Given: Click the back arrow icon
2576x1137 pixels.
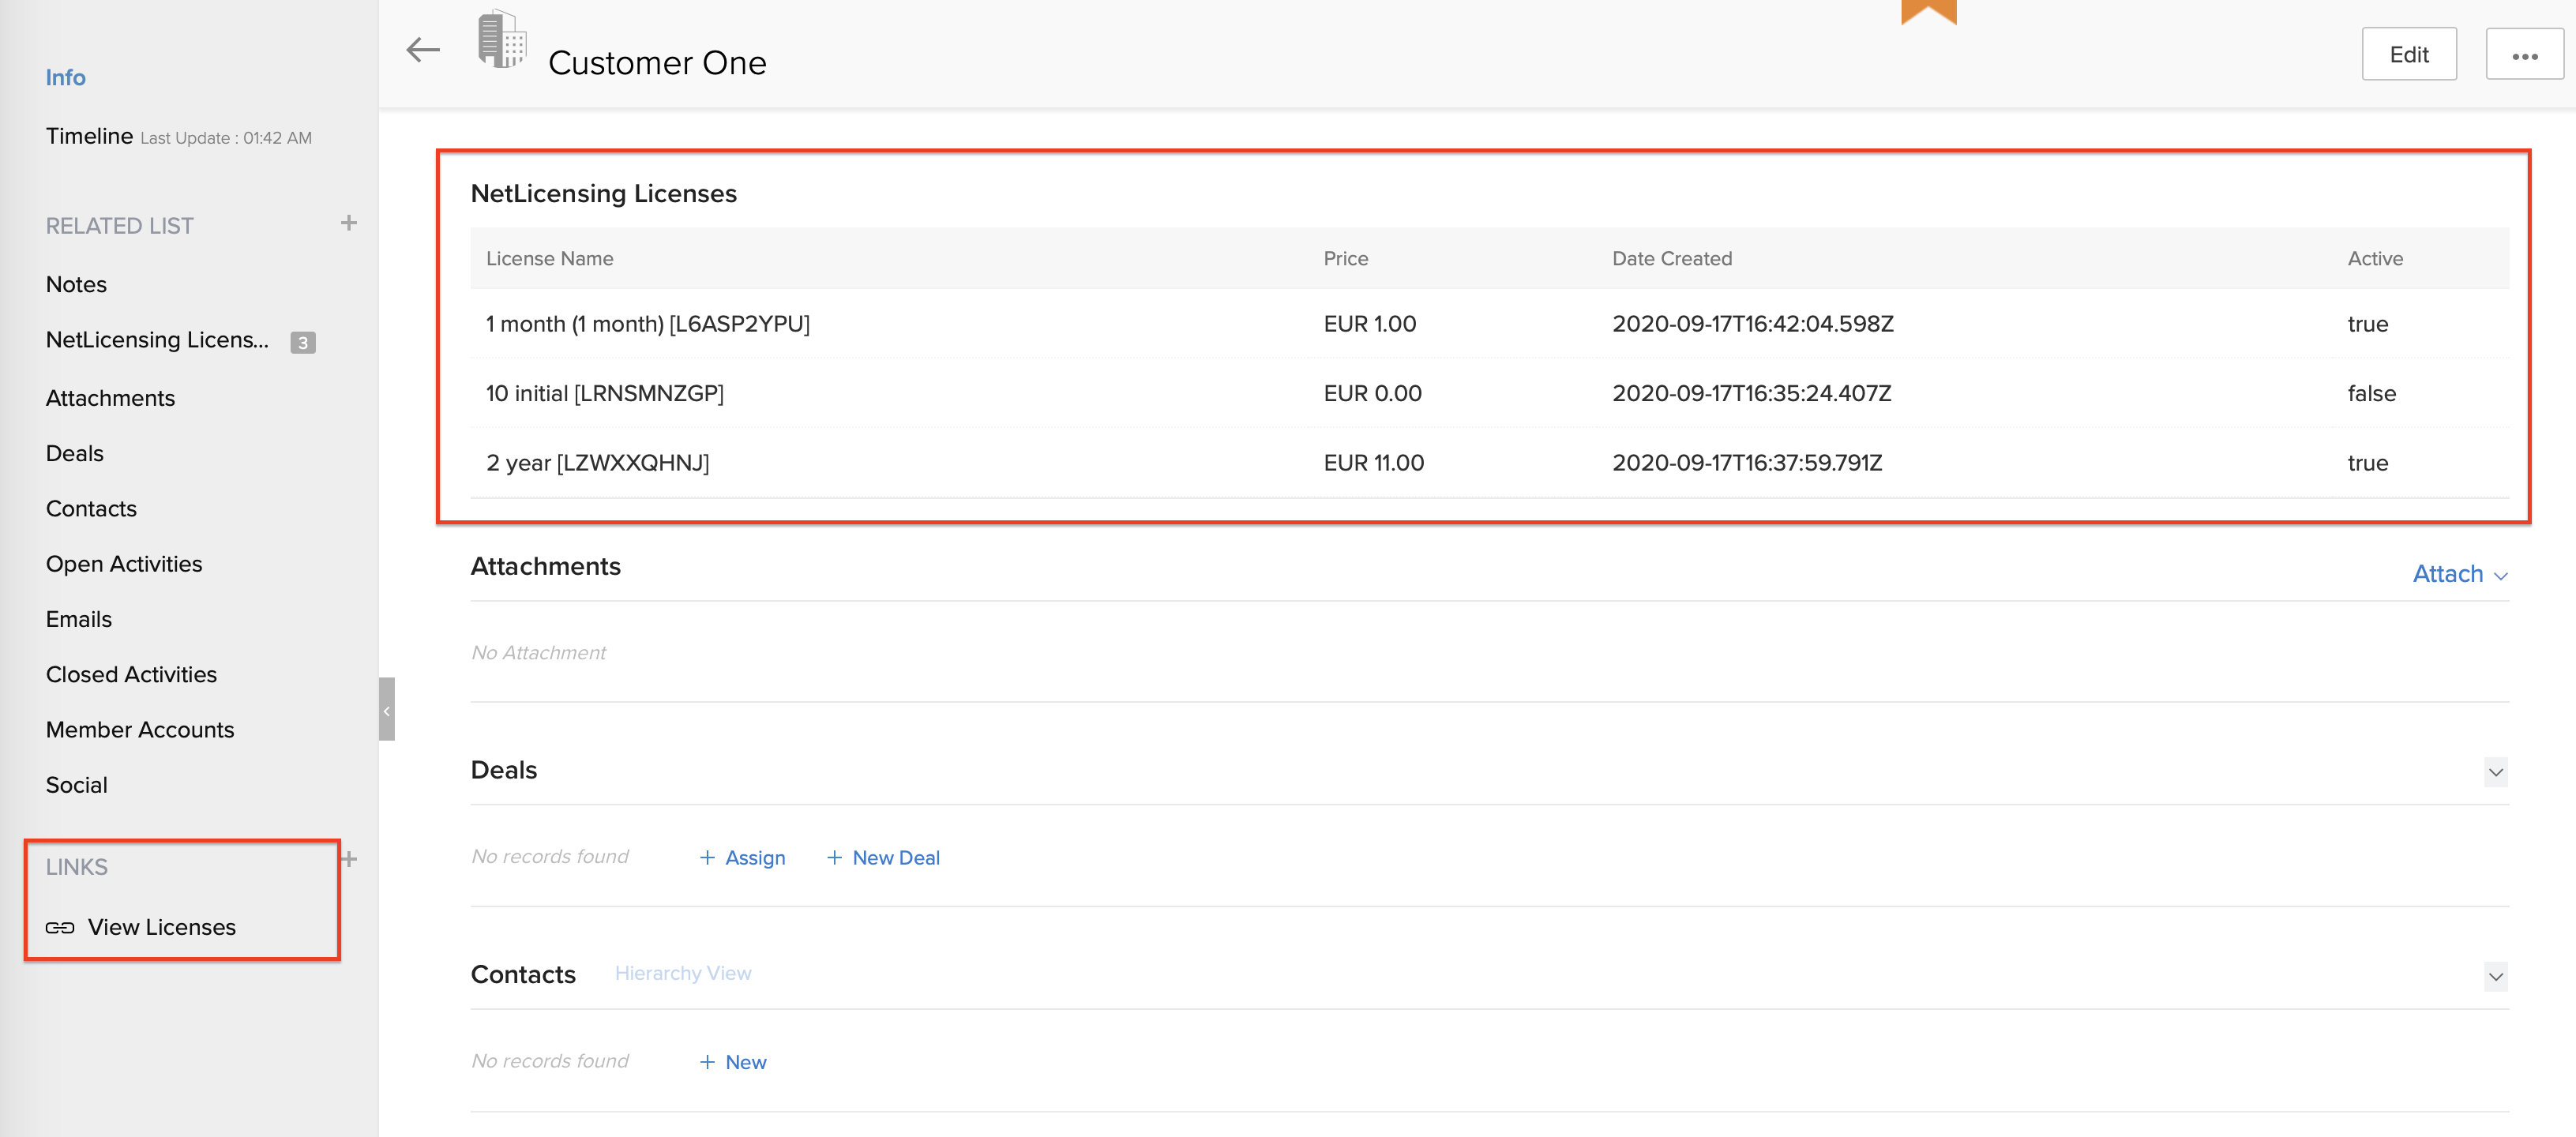Looking at the screenshot, I should point(423,50).
